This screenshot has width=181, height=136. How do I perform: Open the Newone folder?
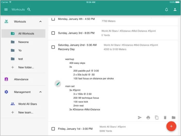(23, 42)
